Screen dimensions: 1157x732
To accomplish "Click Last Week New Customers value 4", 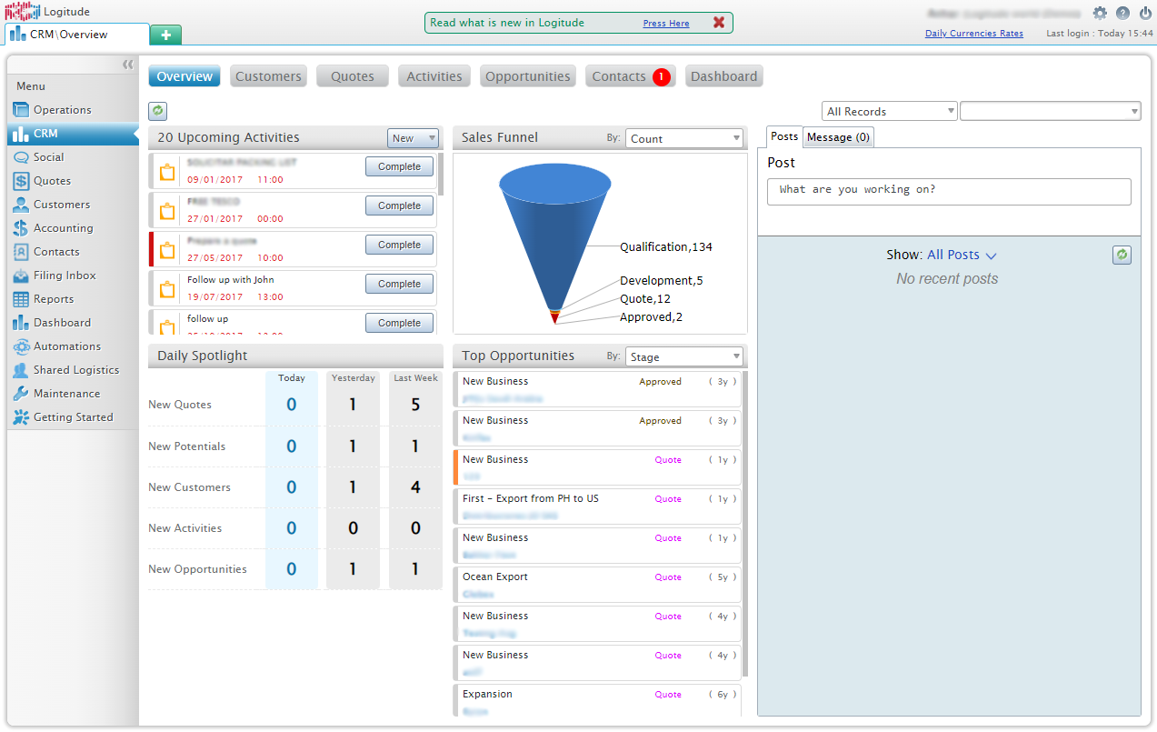I will click(x=415, y=487).
